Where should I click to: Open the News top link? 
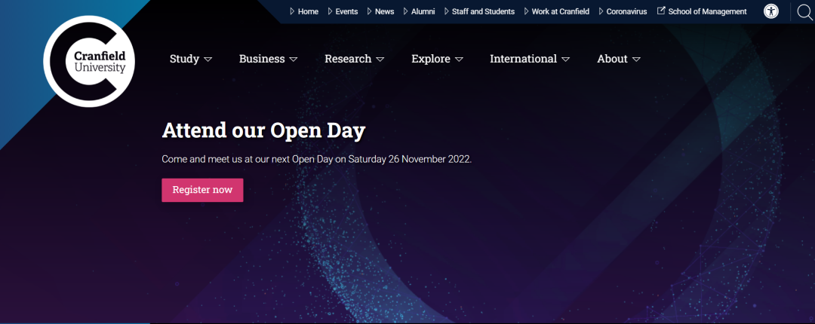380,11
